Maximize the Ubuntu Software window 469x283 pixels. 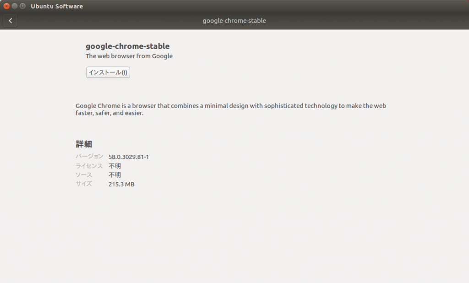tap(22, 6)
